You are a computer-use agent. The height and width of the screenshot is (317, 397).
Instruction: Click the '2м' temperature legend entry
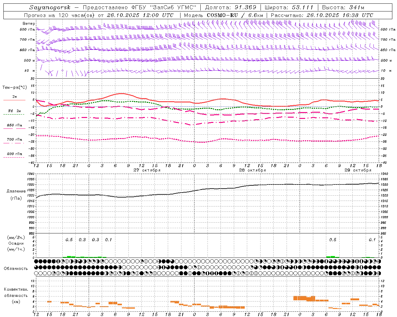[x=15, y=97]
